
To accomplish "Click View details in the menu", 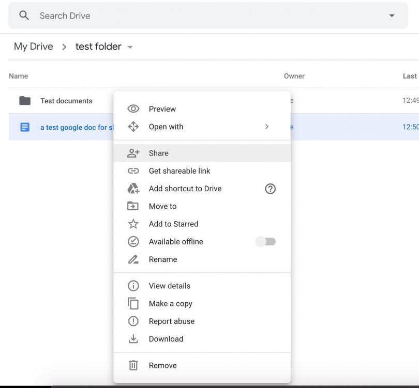I will (x=169, y=286).
